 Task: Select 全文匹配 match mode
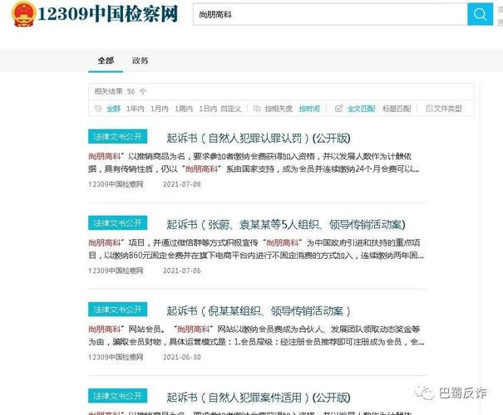361,109
